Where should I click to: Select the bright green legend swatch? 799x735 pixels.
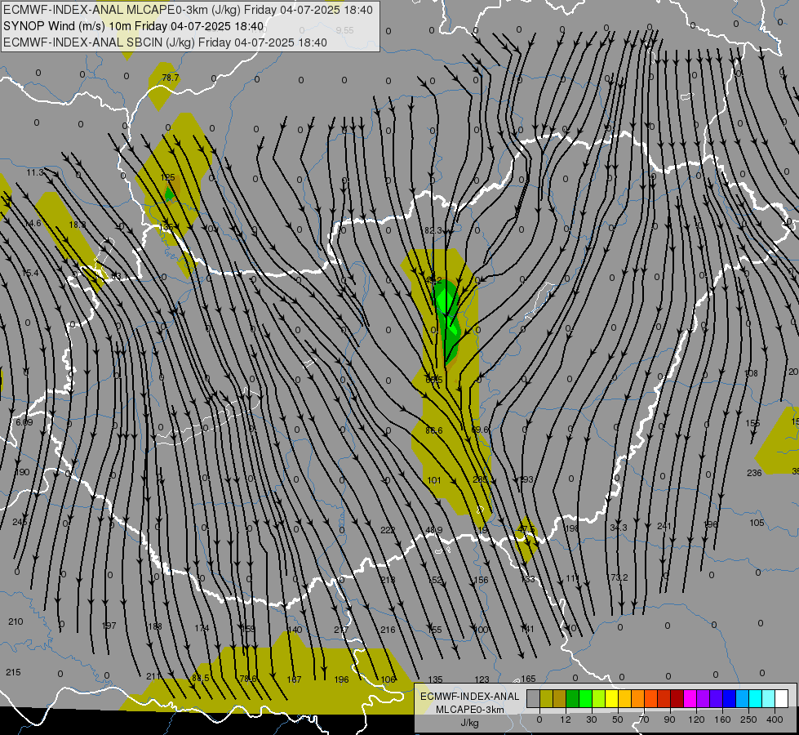click(x=585, y=698)
